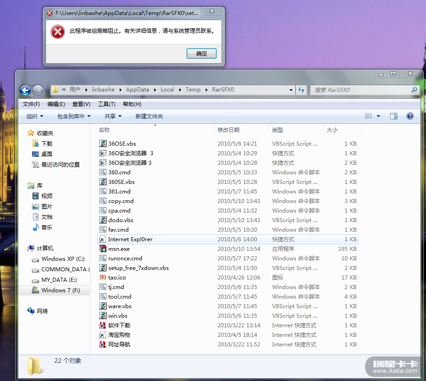426x381 pixels.
Task: Open the 查看(V) menu
Action: click(81, 104)
